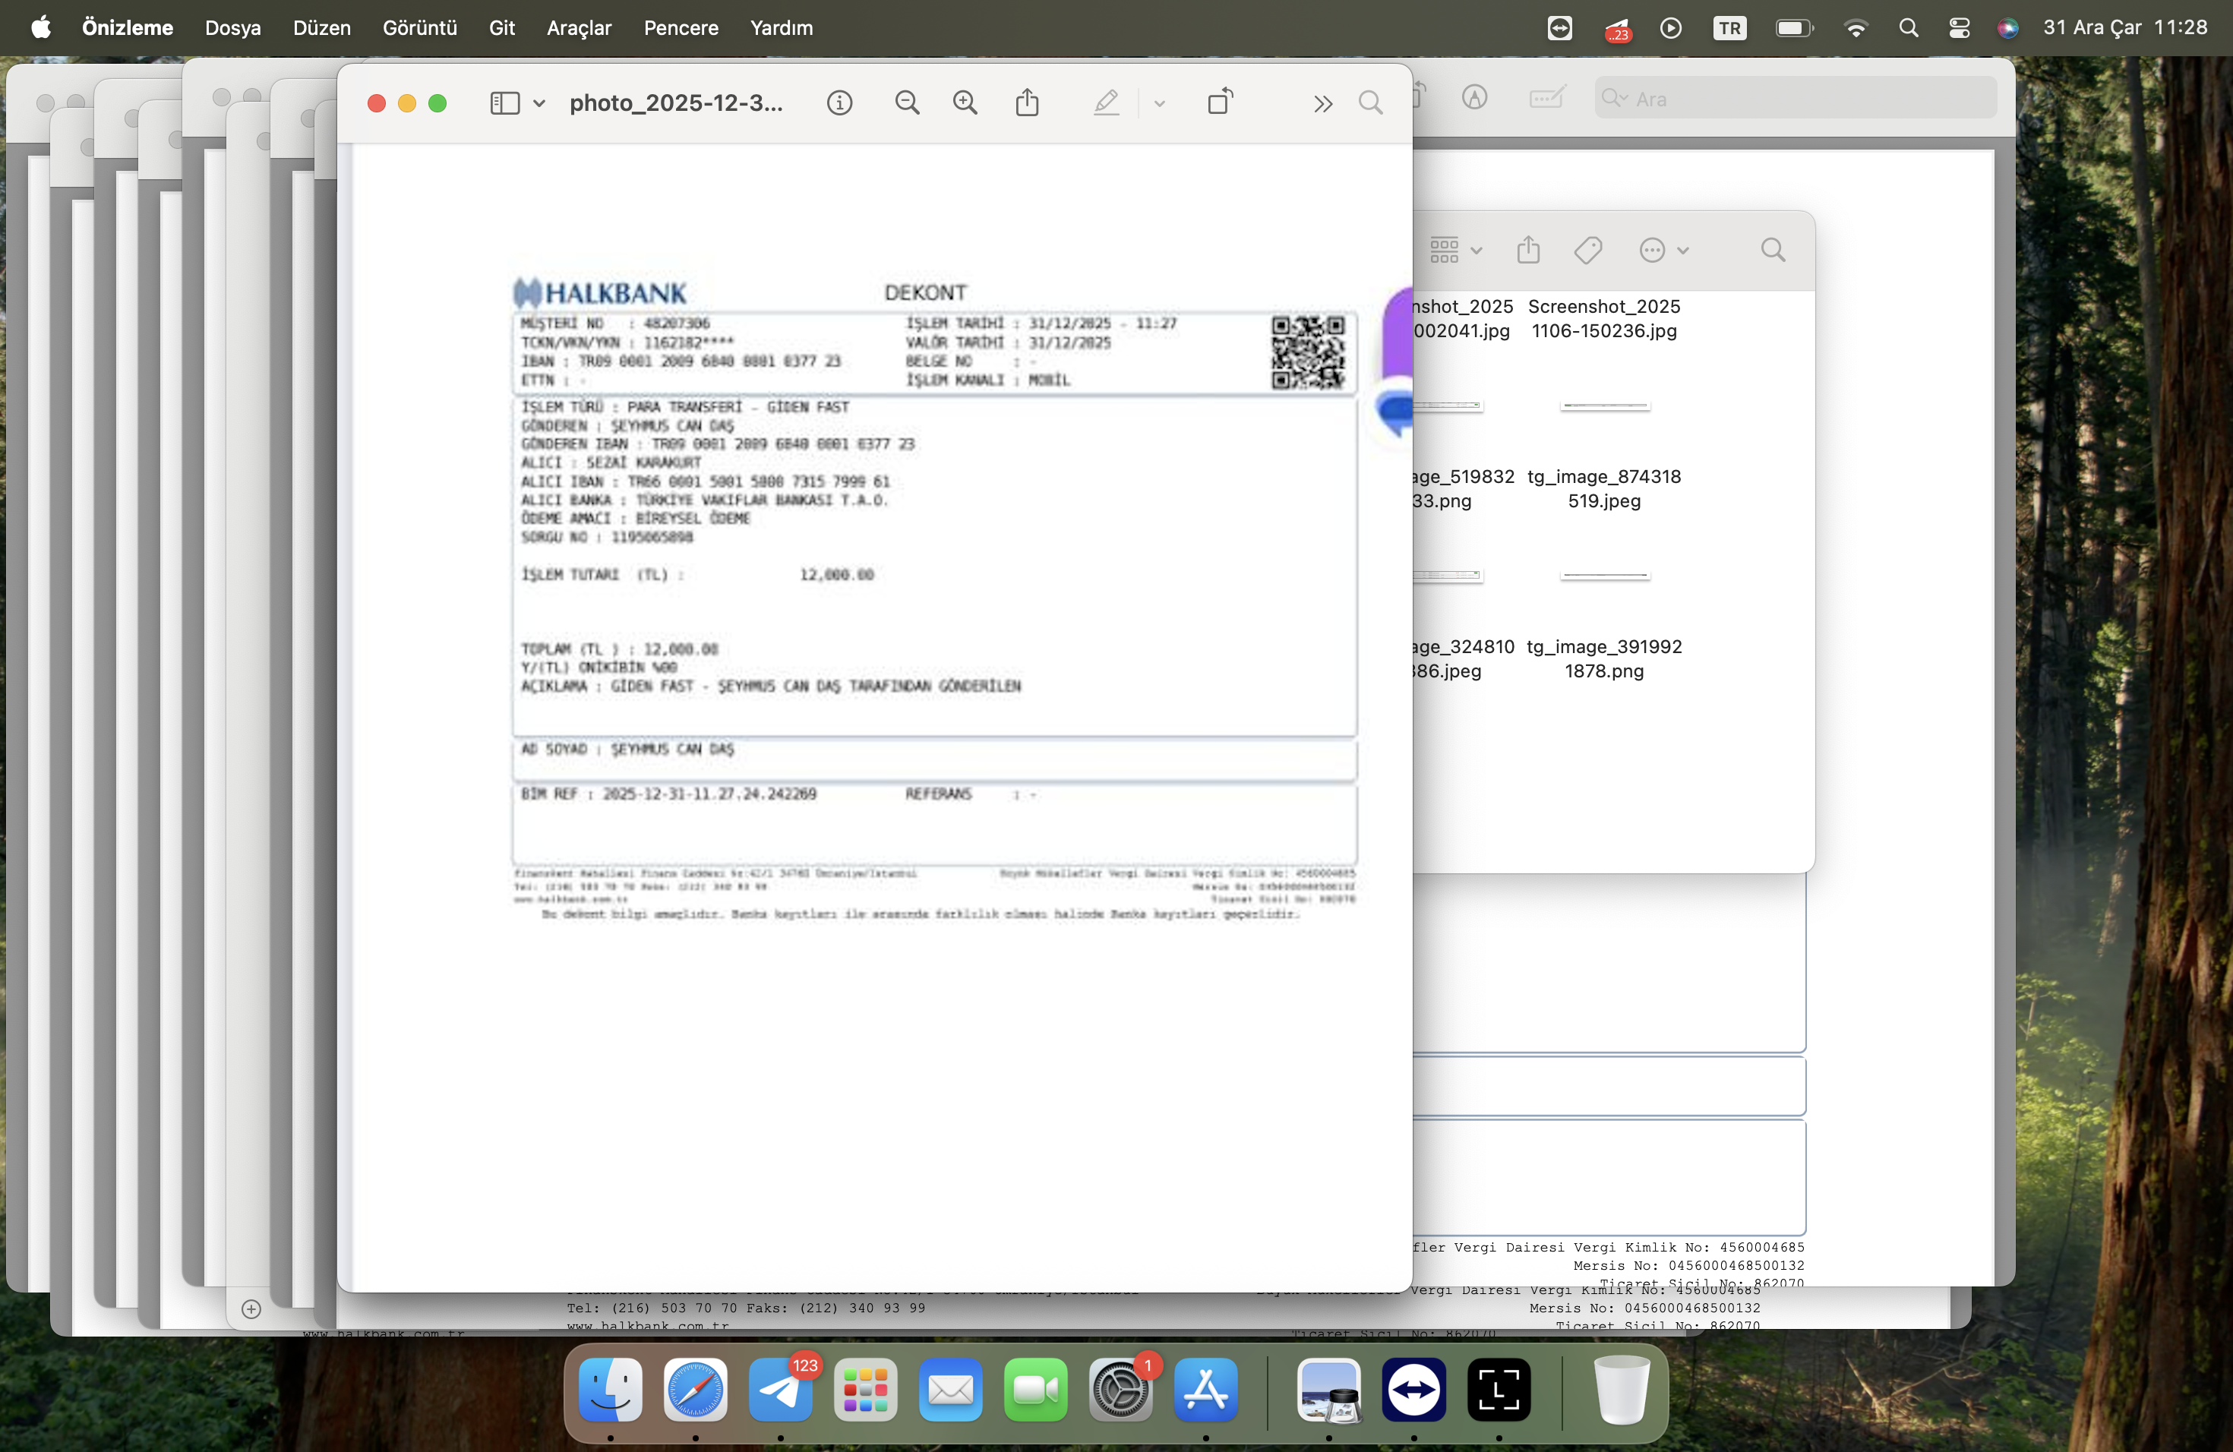Viewport: 2233px width, 1452px height.
Task: Zoom out on the Halkbank receipt
Action: 908,103
